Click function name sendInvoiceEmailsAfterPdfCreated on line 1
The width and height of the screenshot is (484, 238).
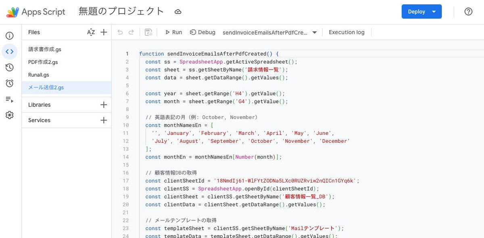(x=217, y=54)
